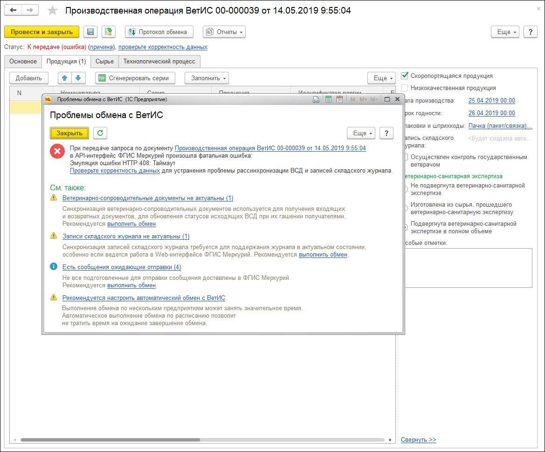Screen dimensions: 545x452
Task: Click the horizontal scrollbar under the table
Action: (110, 440)
